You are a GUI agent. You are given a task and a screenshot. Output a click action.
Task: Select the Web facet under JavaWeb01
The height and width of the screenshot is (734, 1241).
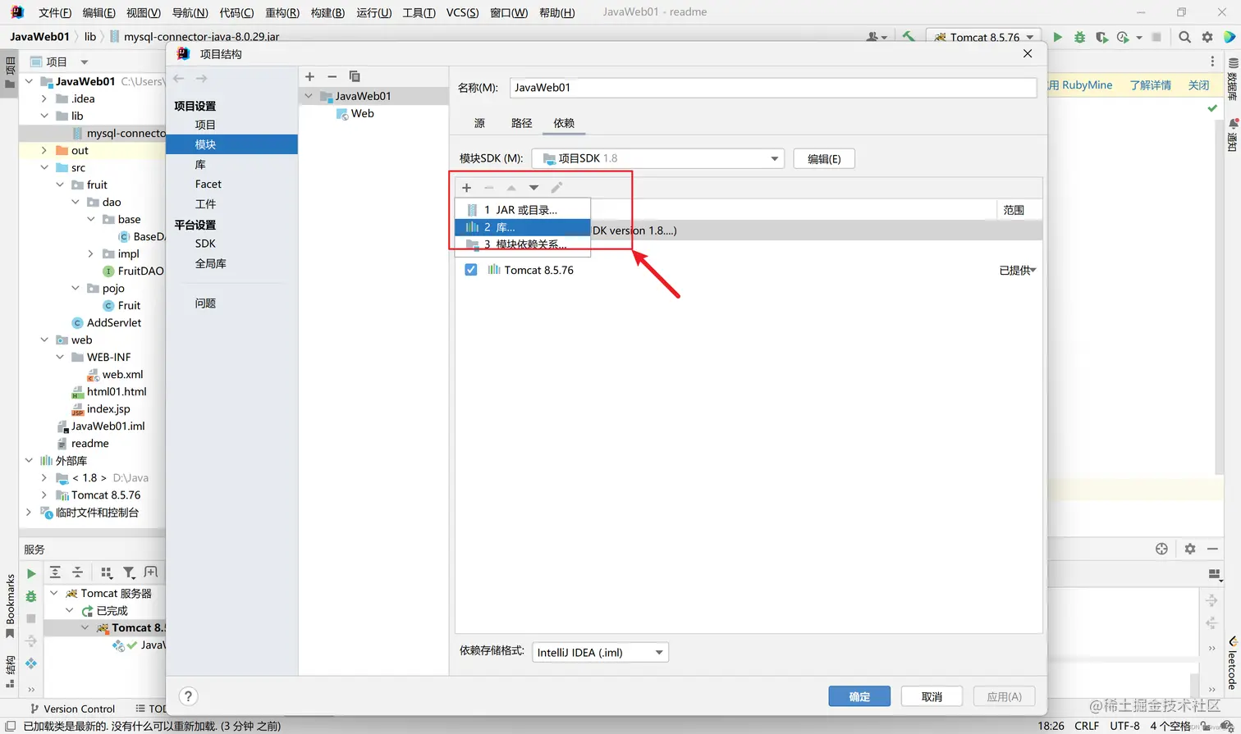pyautogui.click(x=356, y=114)
